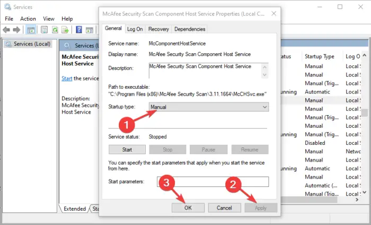Click the path to executable text

click(188, 94)
